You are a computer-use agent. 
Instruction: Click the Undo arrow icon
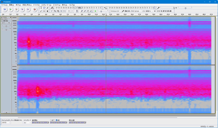click(69, 11)
